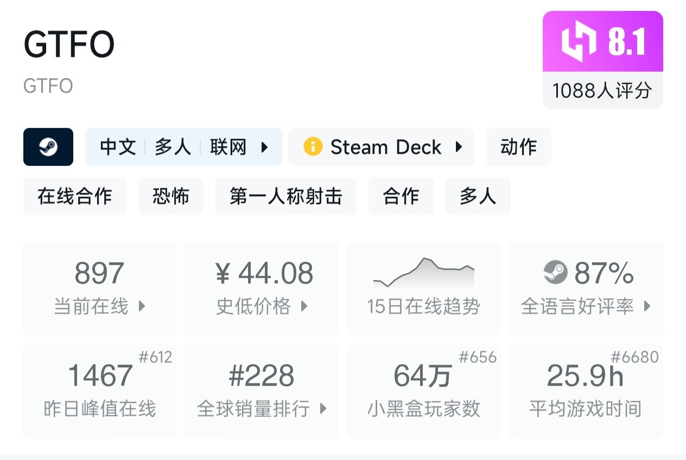Expand the Steam Deck compatibility arrow
Viewport: 686px width, 460px height.
coord(459,147)
